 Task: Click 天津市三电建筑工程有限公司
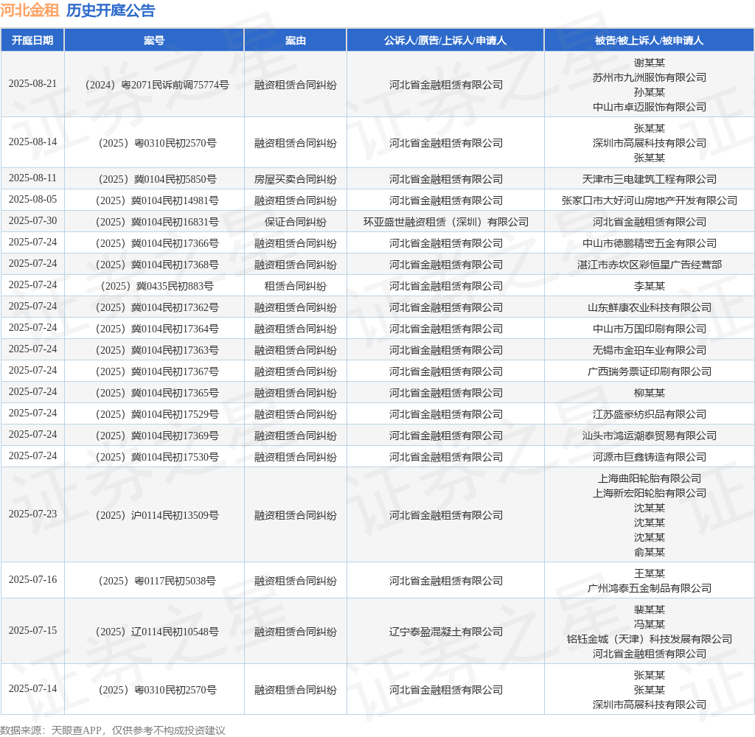pos(650,179)
